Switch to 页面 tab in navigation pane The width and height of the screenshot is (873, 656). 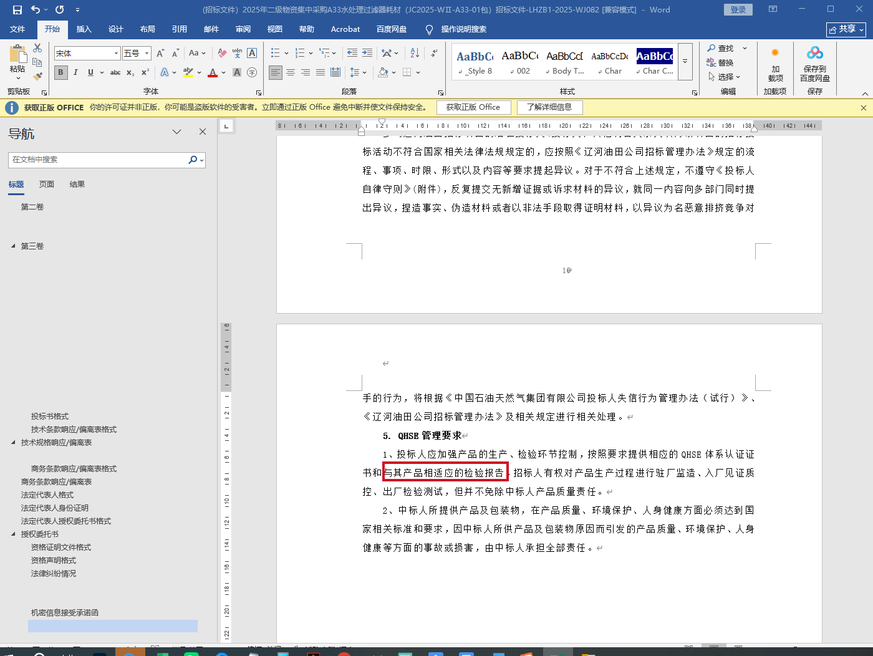coord(47,185)
